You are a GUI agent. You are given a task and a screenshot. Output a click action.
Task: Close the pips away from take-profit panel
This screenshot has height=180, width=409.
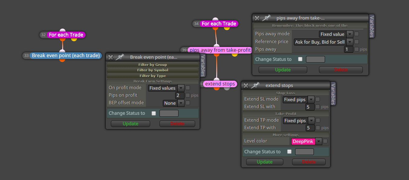(x=257, y=18)
